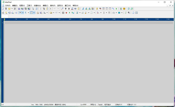Open the 插件(P) menu
This screenshot has width=175, height=107.
pos(53,6)
